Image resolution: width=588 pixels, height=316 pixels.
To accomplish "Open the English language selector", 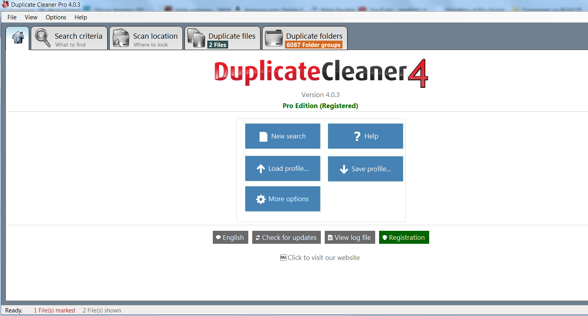I will (x=231, y=237).
